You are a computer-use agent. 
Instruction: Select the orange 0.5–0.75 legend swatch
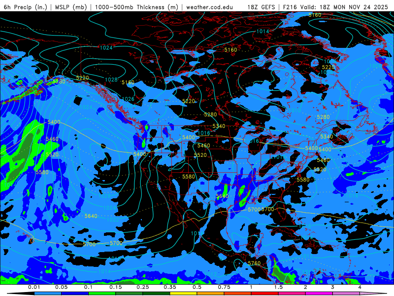click(x=211, y=294)
